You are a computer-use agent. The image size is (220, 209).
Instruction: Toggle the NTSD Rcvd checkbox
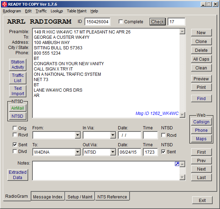coord(163,135)
